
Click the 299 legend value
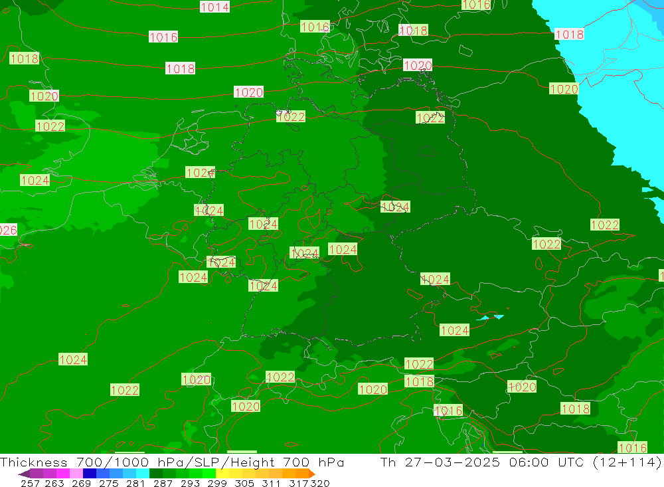point(217,483)
